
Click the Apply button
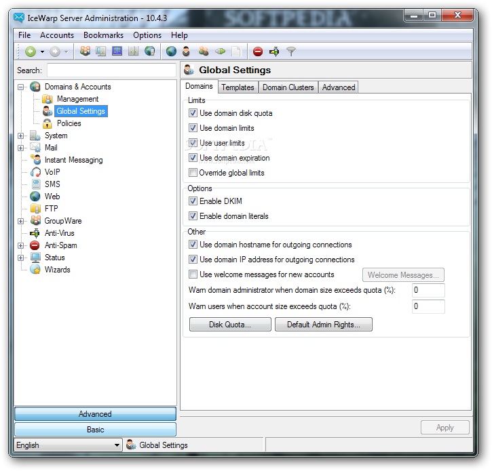coord(444,428)
